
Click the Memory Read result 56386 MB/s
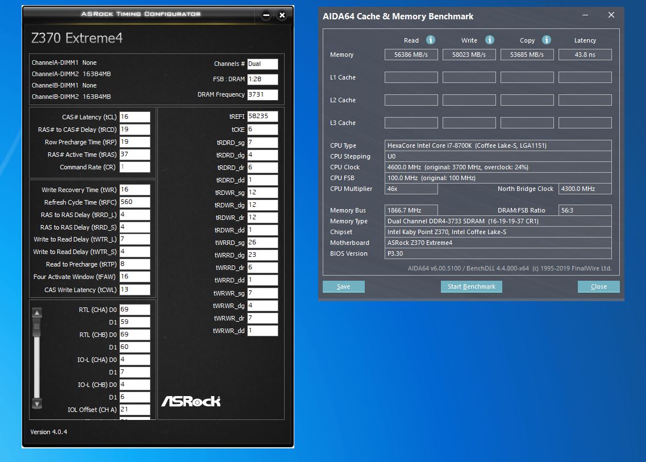coord(411,55)
